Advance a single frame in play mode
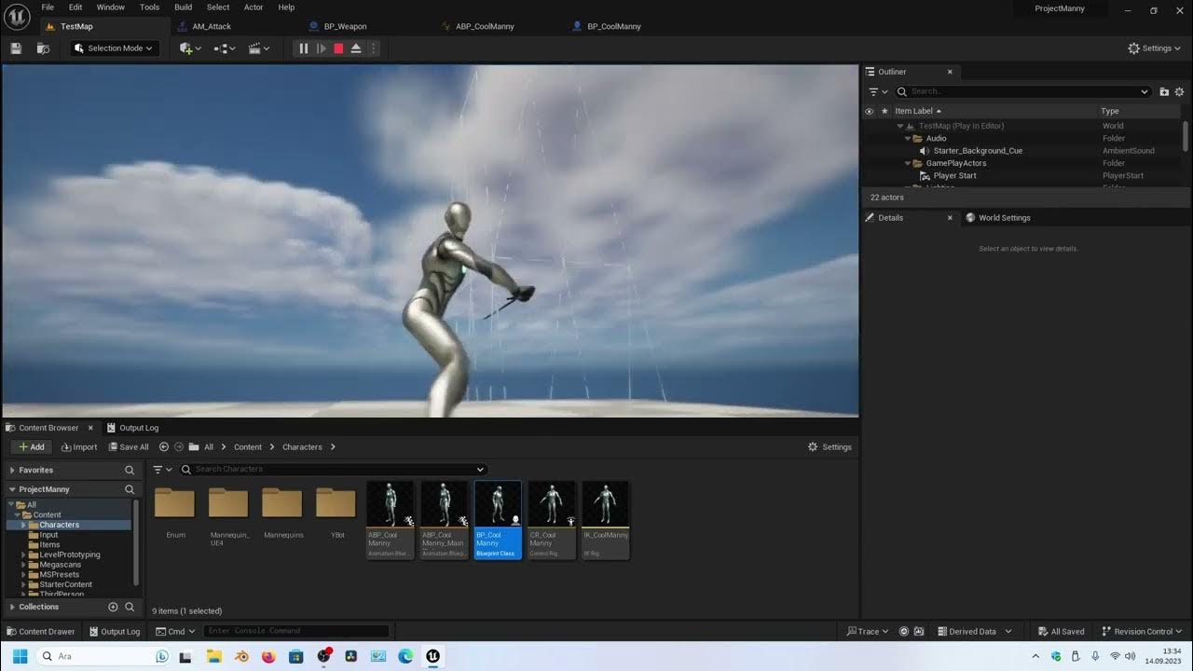This screenshot has width=1193, height=671. (x=321, y=48)
